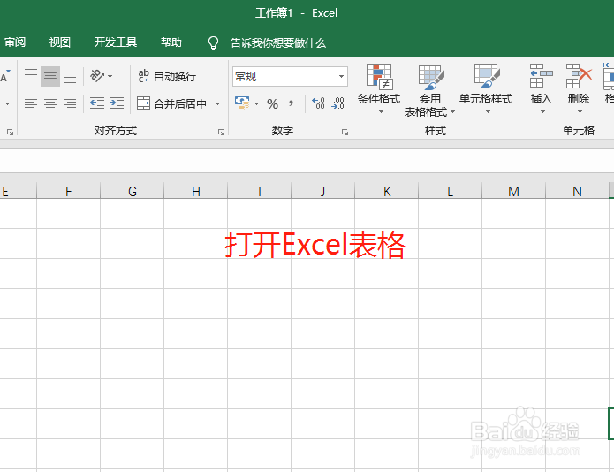Open the 开发工具 ribbon tab
Screen dimensions: 614x472
(115, 42)
